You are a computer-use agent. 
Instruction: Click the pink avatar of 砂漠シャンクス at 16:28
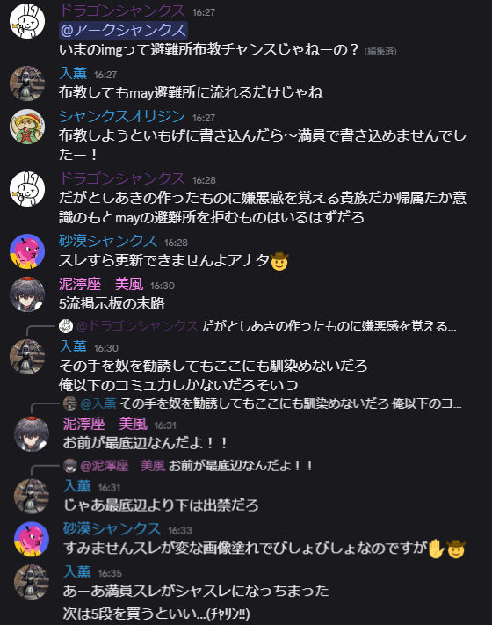(27, 251)
